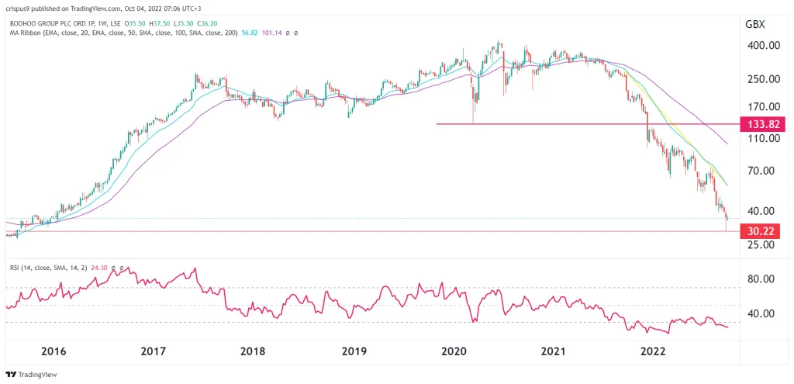794x384 pixels.
Task: Click the 2019 year label on time axis
Action: click(353, 351)
